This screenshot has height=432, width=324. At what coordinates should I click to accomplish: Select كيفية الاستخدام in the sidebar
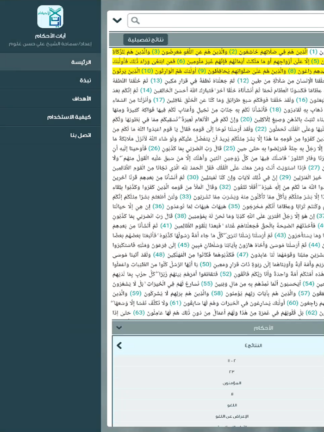point(50,117)
